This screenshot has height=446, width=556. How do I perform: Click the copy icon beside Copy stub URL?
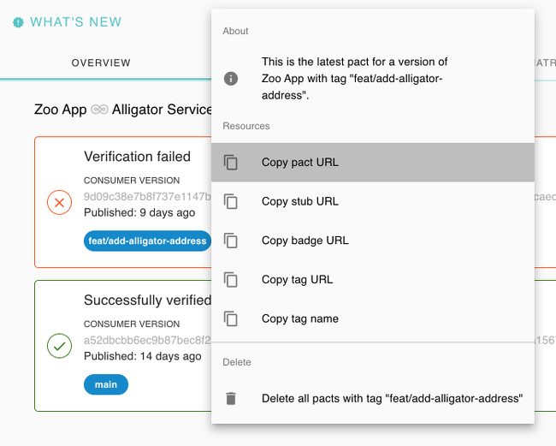coord(231,202)
